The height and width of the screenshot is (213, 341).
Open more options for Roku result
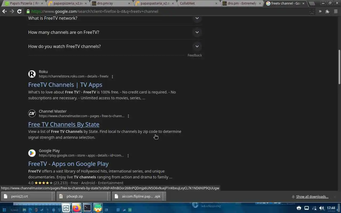[x=112, y=77]
